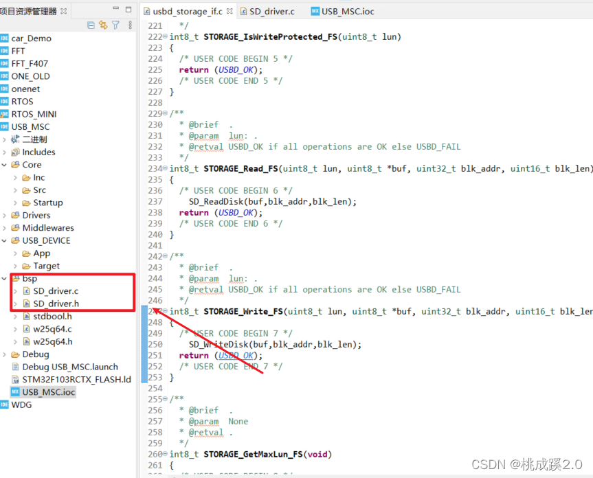This screenshot has width=593, height=478.
Task: Expand the App folder
Action: pyautogui.click(x=15, y=253)
